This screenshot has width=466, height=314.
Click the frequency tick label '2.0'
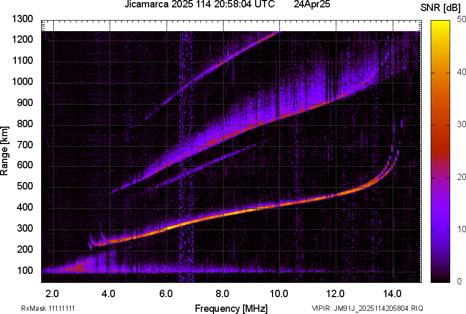(x=52, y=294)
